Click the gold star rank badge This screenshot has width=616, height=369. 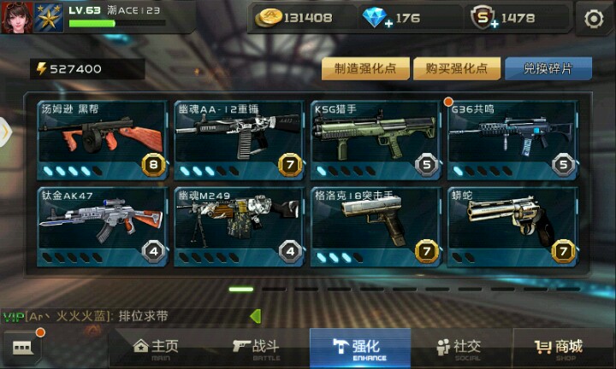(49, 18)
